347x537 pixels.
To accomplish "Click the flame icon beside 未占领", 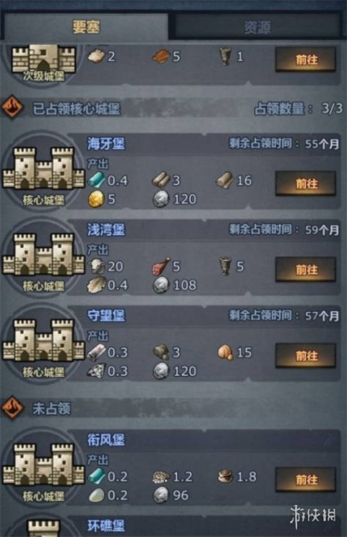I will (12, 407).
